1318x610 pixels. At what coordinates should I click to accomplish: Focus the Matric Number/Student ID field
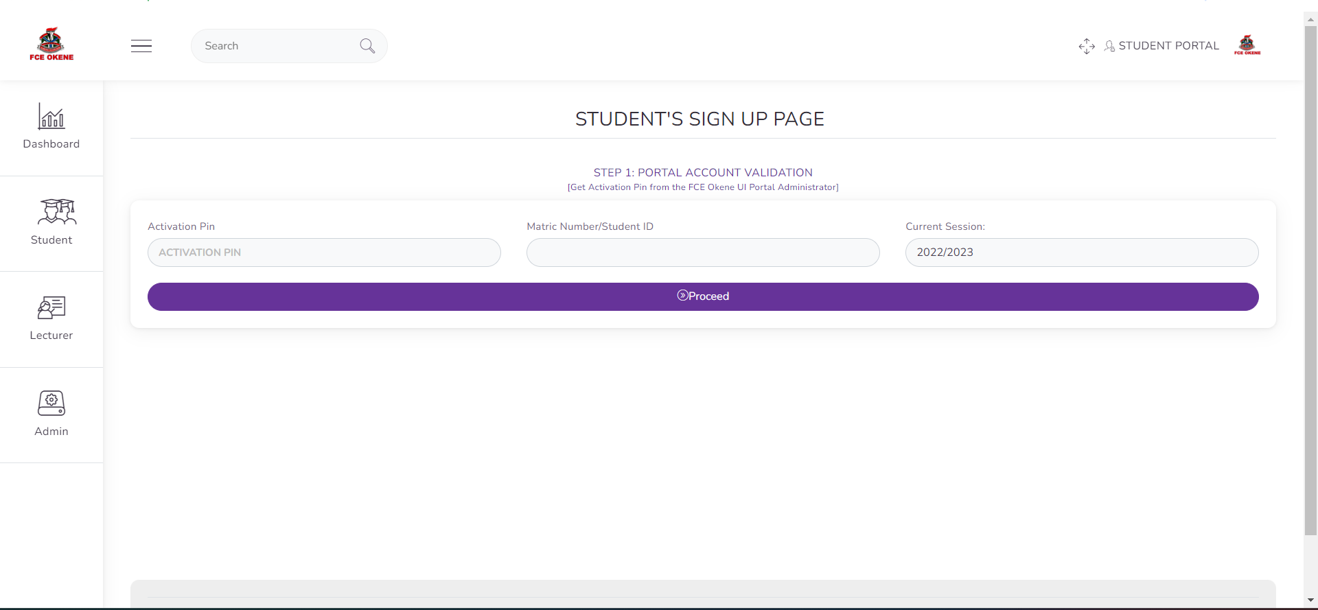click(x=703, y=253)
